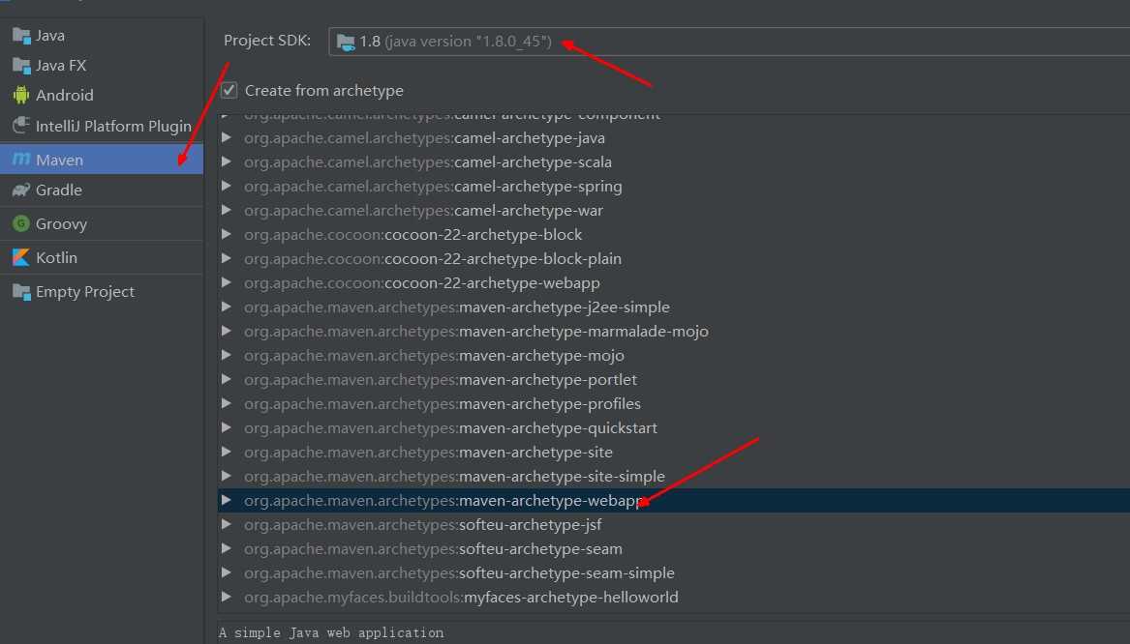Expand camel-archetype-scala node
This screenshot has height=644, width=1130.
227,161
